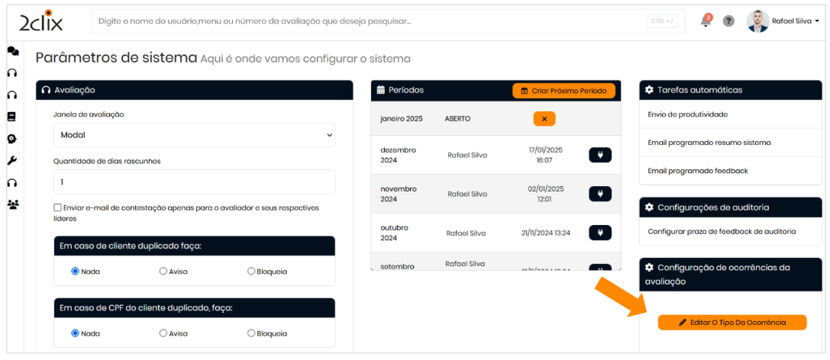Select 'Bloqueia' for cliente duplicado

coord(251,271)
